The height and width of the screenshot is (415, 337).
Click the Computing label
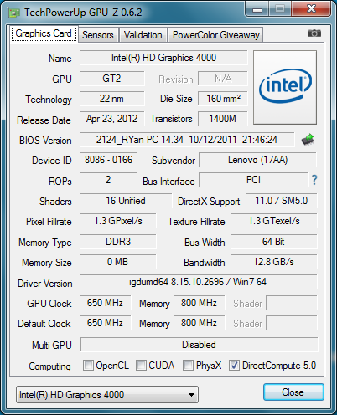tap(49, 366)
